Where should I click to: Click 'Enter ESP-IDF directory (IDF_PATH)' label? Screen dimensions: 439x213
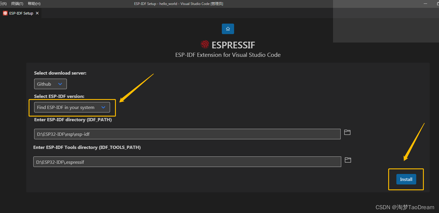[73, 119]
